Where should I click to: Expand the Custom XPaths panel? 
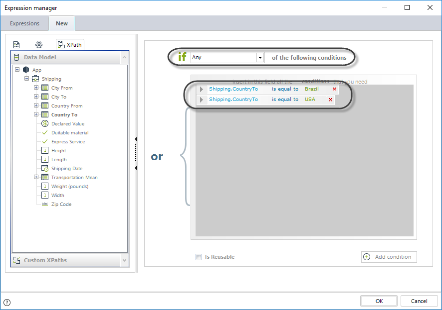tap(124, 260)
